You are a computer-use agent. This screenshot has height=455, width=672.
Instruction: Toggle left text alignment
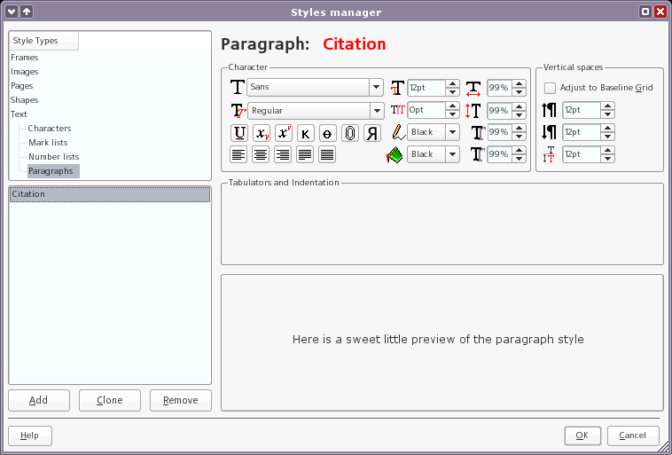click(238, 154)
